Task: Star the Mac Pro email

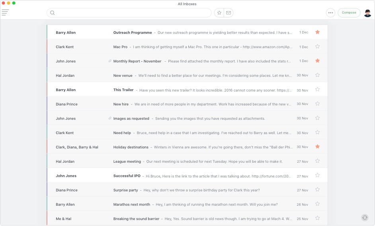Action: (317, 47)
